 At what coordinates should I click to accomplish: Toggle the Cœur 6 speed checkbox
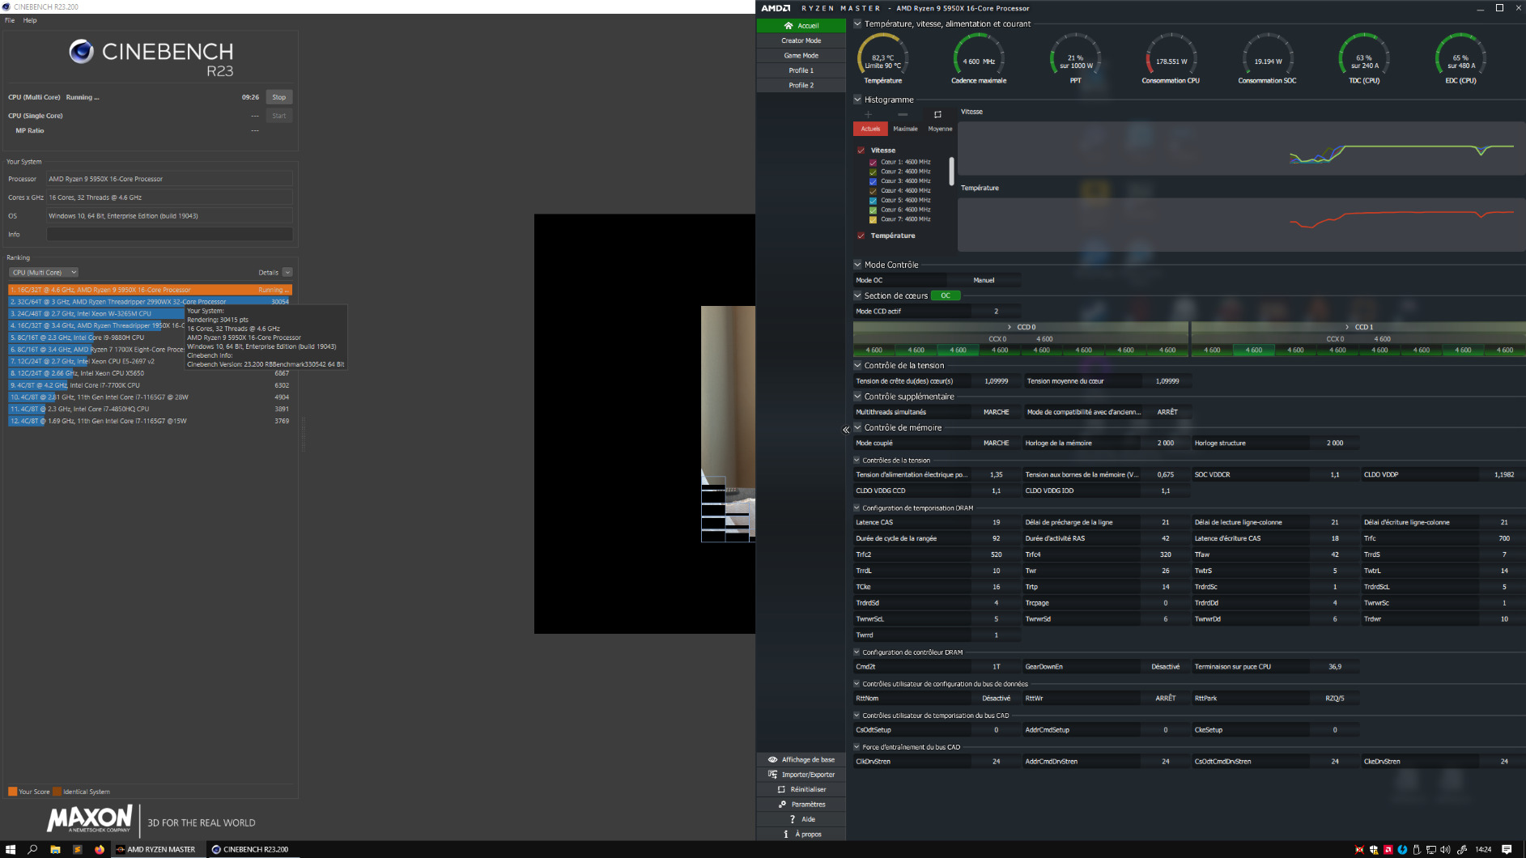point(873,210)
